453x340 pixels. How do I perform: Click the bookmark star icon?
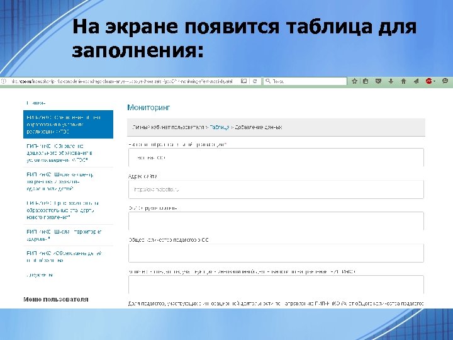354,81
